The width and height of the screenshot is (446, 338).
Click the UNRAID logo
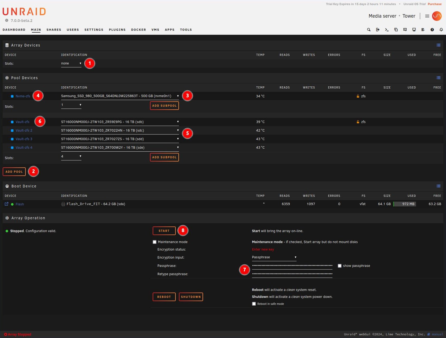pyautogui.click(x=24, y=11)
